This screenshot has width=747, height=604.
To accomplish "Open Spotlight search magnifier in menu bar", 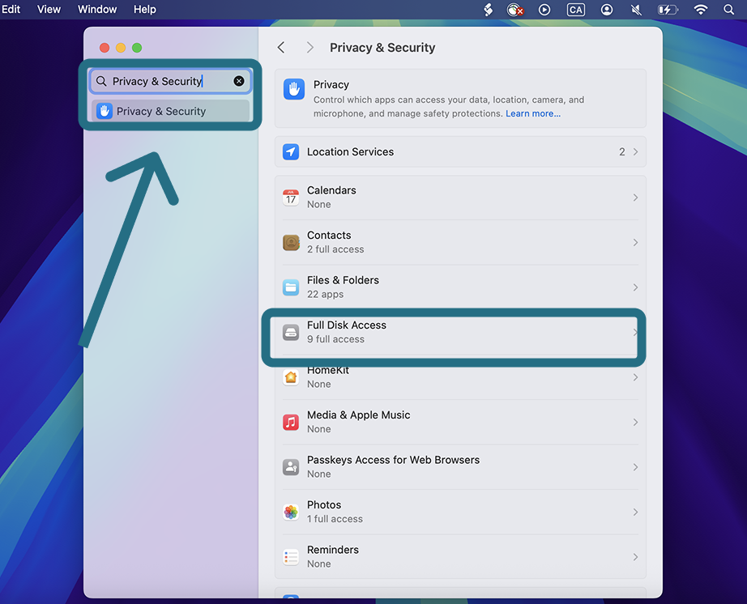I will click(x=728, y=10).
